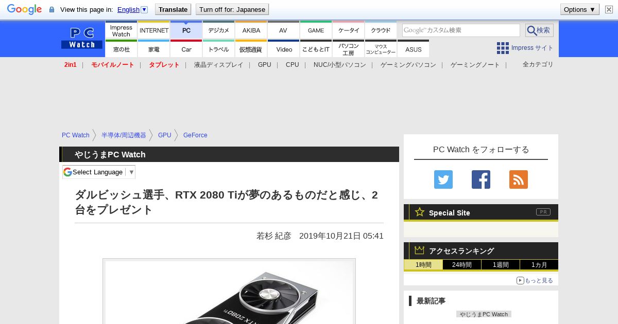This screenshot has width=618, height=324.
Task: Open the ASUS tab
Action: coord(413,48)
